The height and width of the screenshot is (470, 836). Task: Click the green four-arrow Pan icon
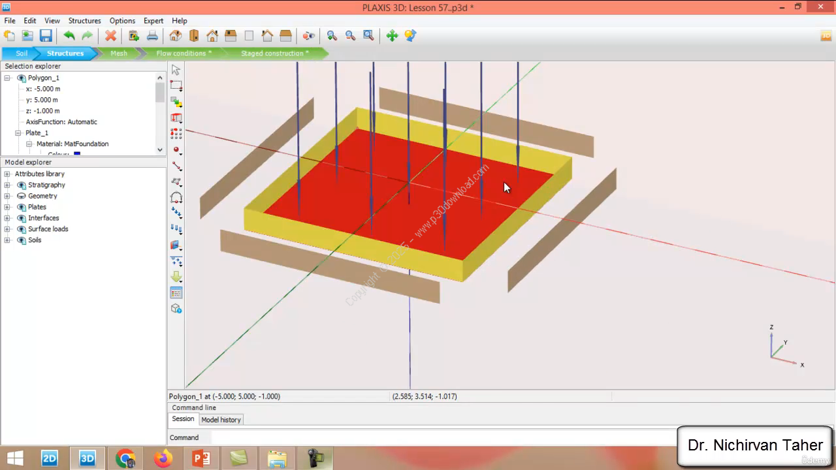[392, 36]
